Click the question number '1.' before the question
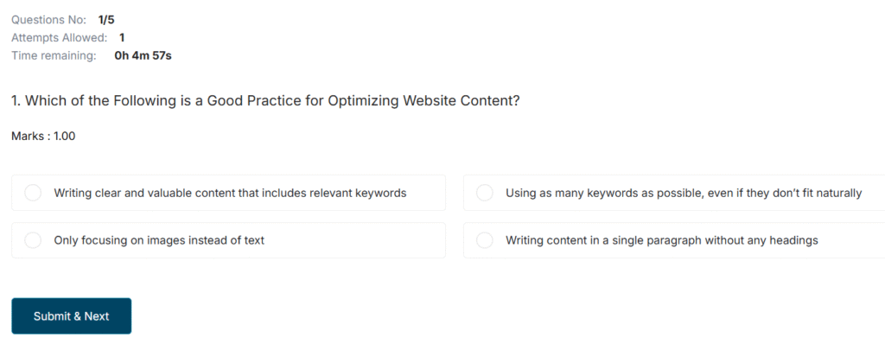 point(16,100)
